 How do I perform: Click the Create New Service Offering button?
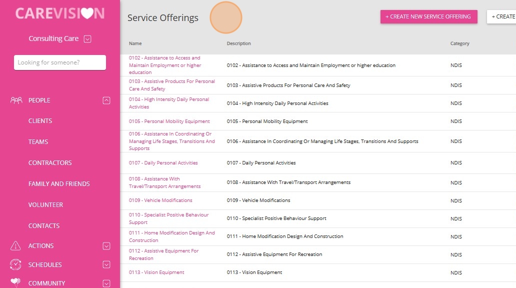pyautogui.click(x=429, y=16)
